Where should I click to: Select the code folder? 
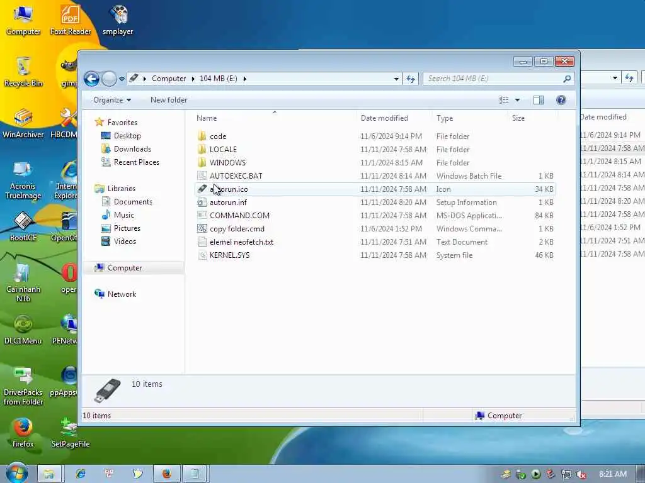pos(218,136)
